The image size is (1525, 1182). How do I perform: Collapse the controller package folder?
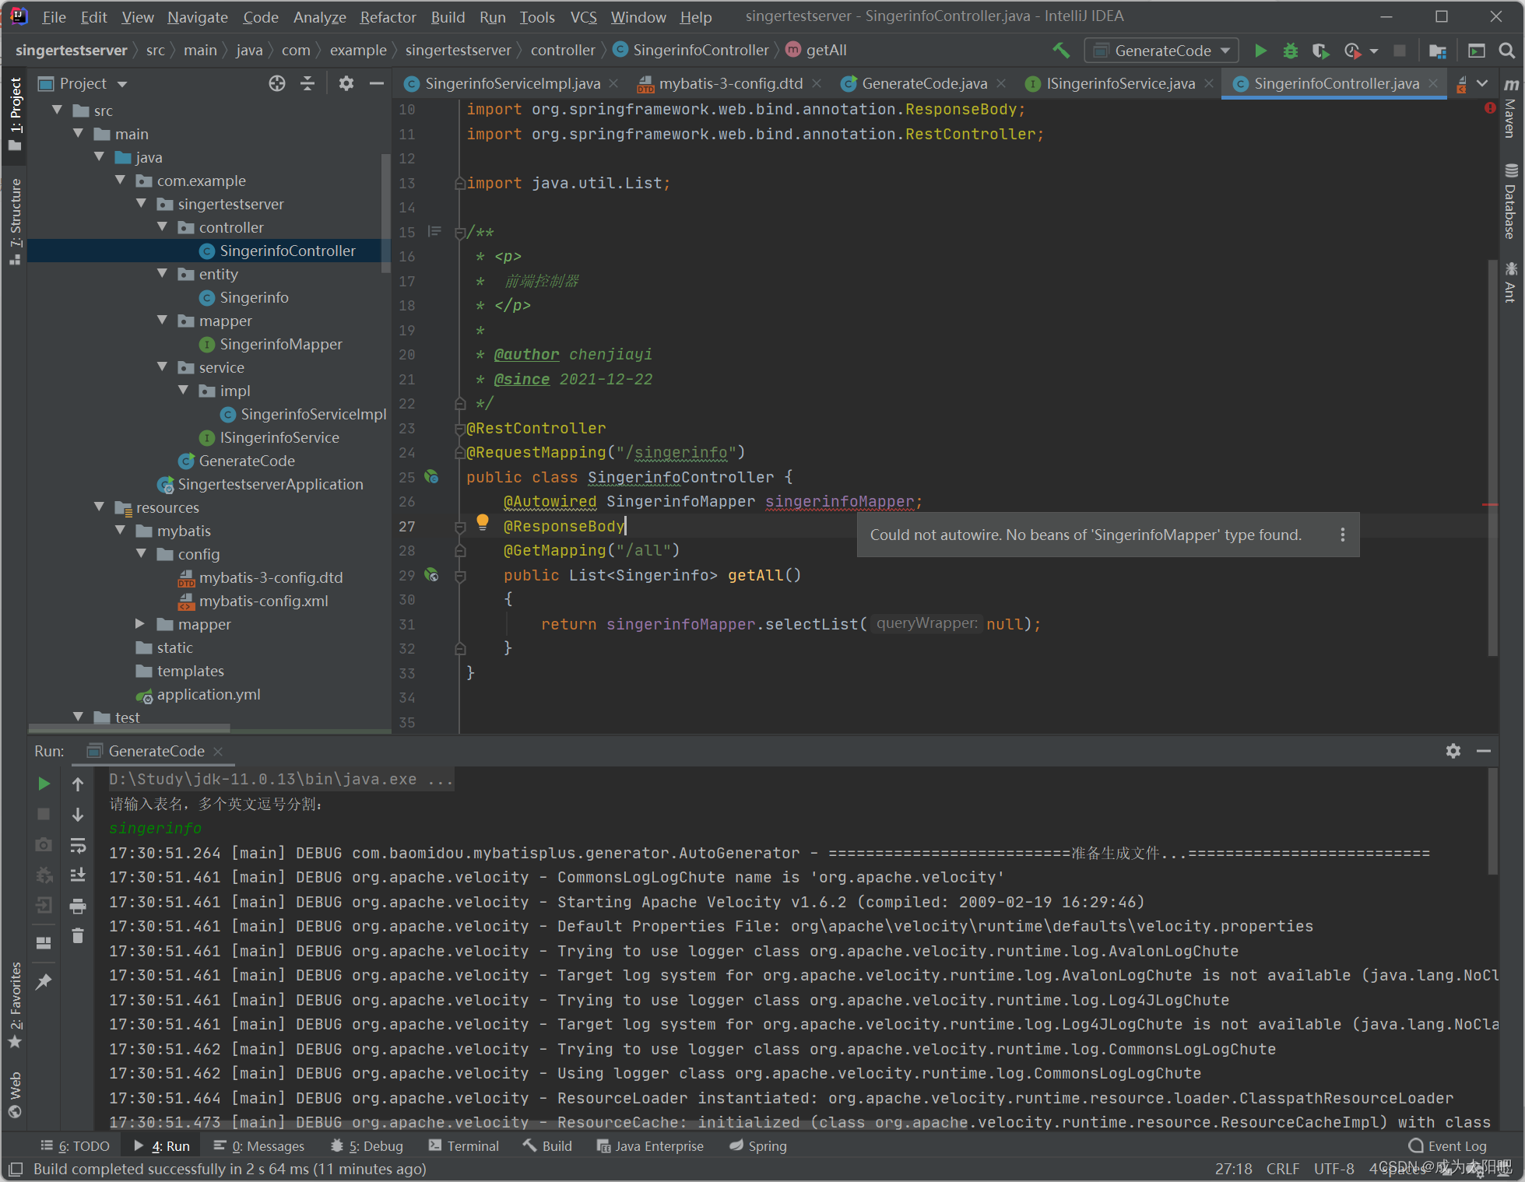click(163, 227)
